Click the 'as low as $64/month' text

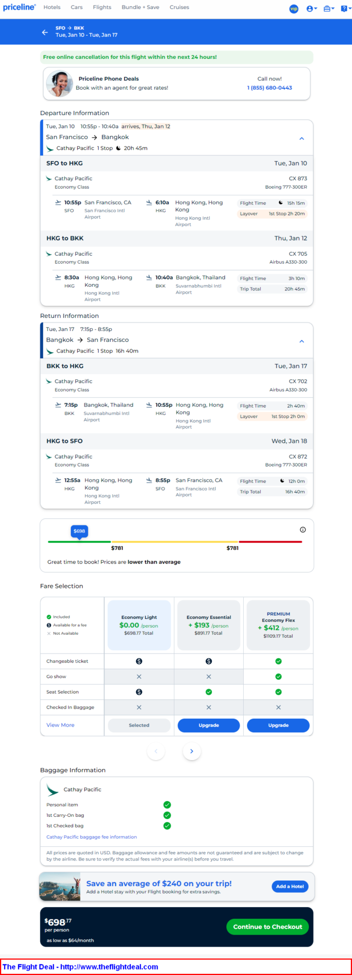pyautogui.click(x=70, y=940)
